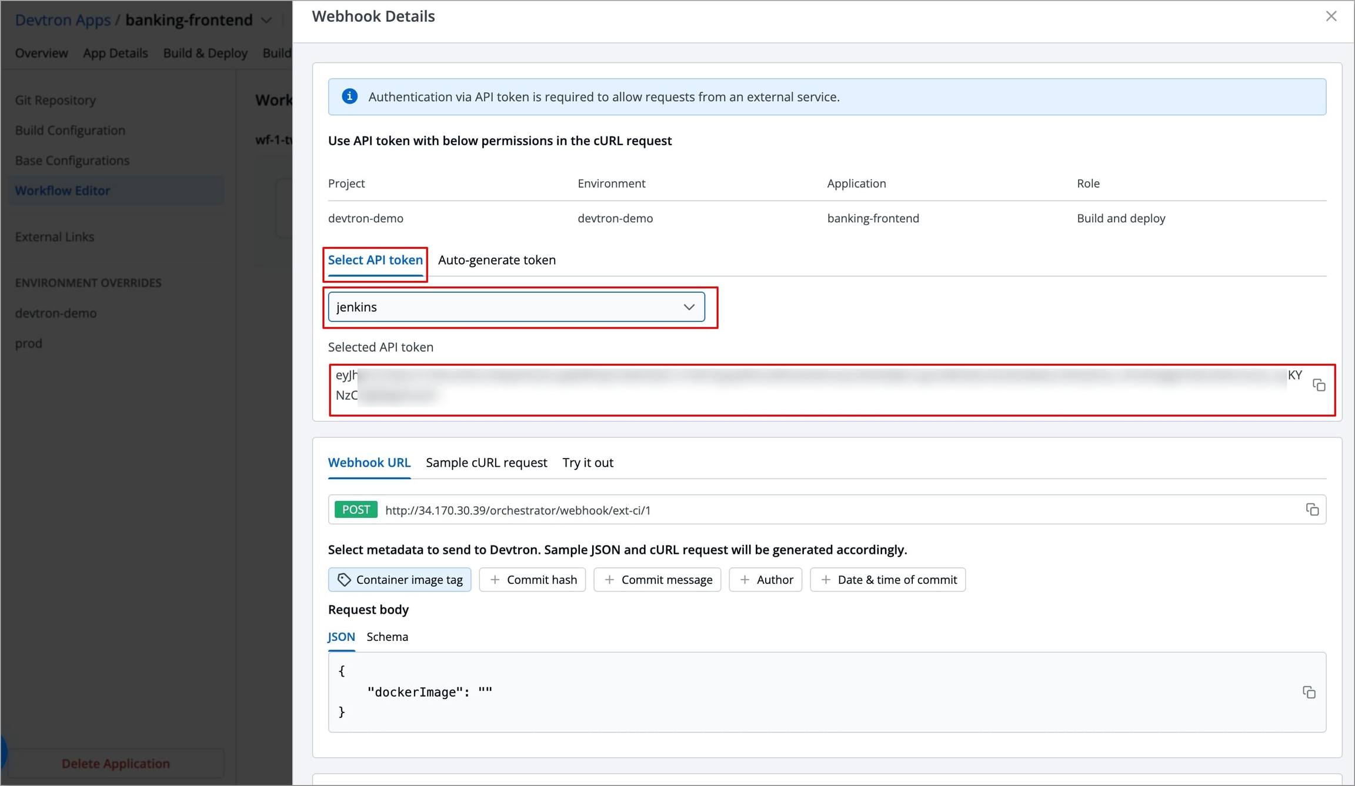Viewport: 1355px width, 786px height.
Task: Open Try it out tab
Action: pyautogui.click(x=588, y=463)
